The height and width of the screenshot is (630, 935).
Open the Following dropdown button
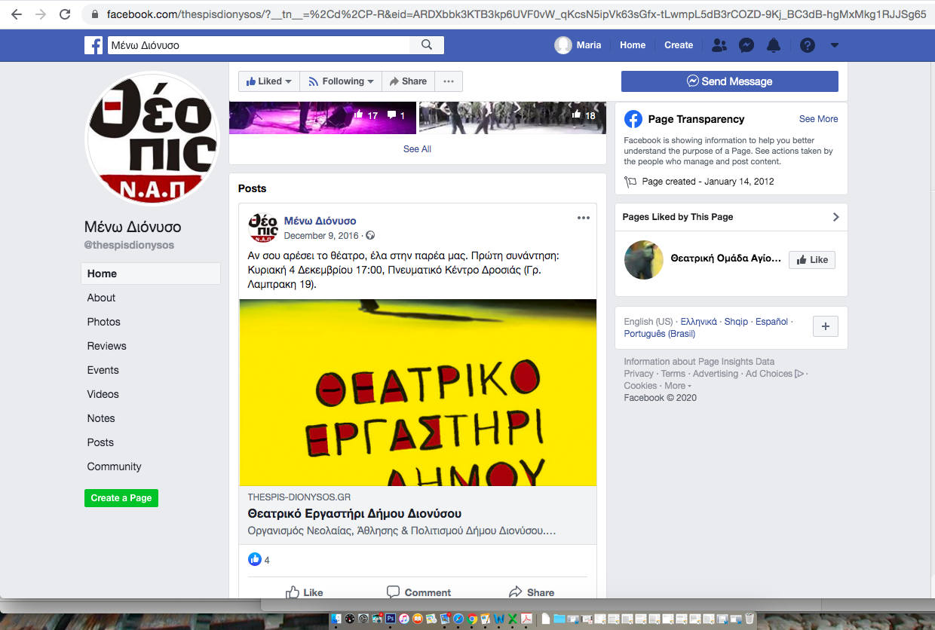click(x=341, y=81)
